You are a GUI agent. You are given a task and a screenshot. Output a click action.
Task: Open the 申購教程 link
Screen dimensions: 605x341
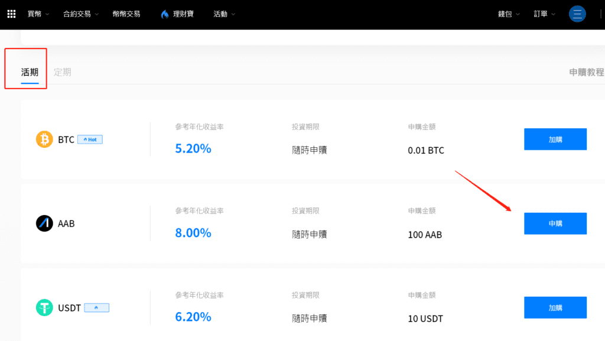click(587, 72)
